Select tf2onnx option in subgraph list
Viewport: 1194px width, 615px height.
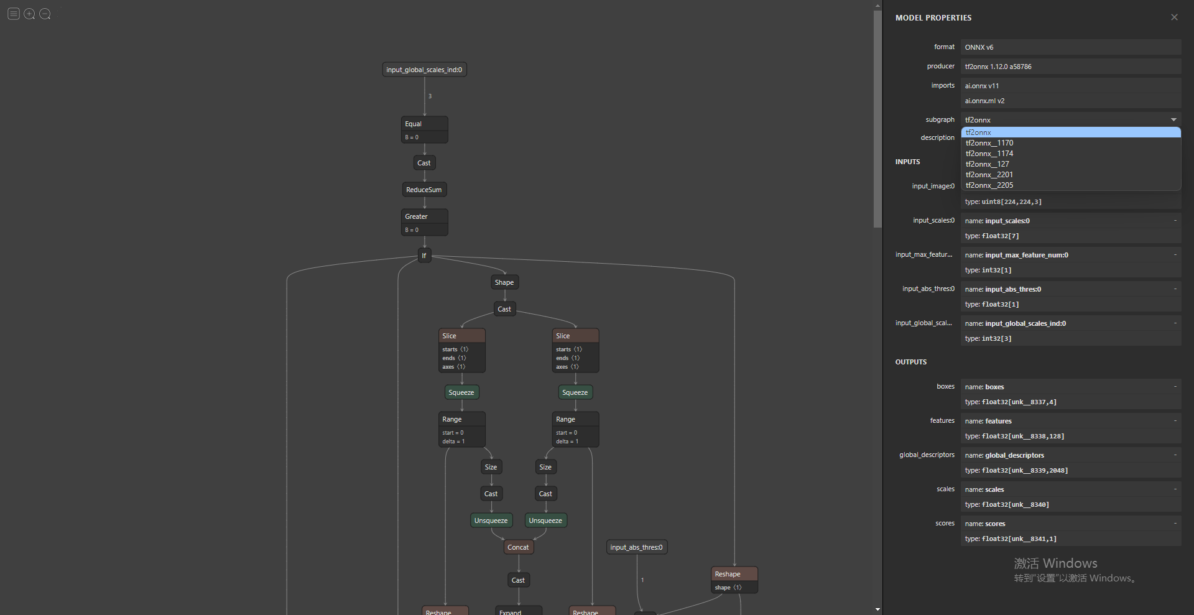pos(1071,132)
